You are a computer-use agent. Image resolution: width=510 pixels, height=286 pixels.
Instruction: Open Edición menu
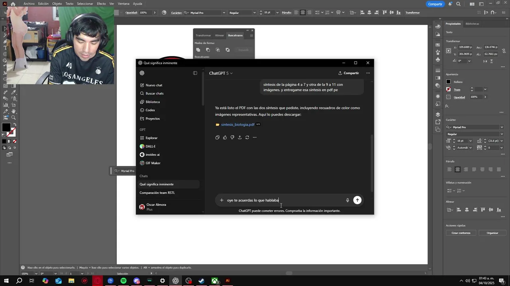click(x=43, y=4)
